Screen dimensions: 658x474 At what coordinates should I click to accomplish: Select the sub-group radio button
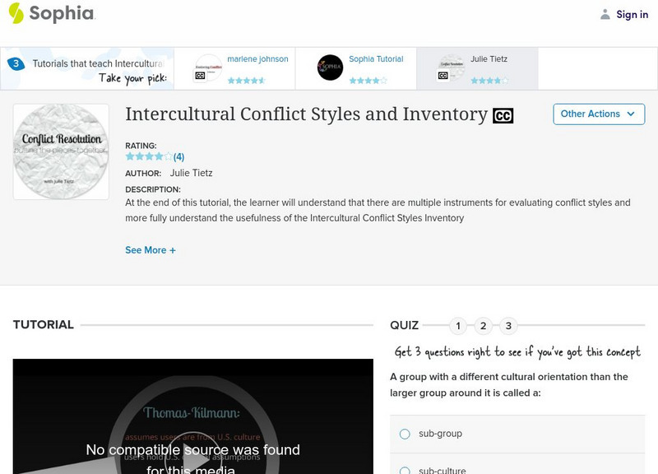click(404, 434)
